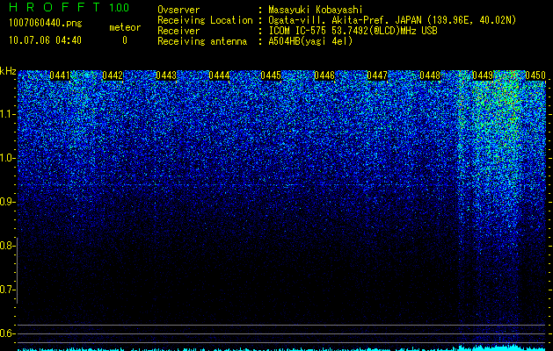Viewport: 553px width, 351px height.
Task: Click the 0446 time marker
Action: [324, 75]
